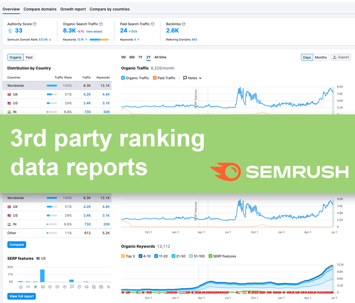Open the Referring Domains 845 link
The height and width of the screenshot is (303, 355).
[194, 40]
